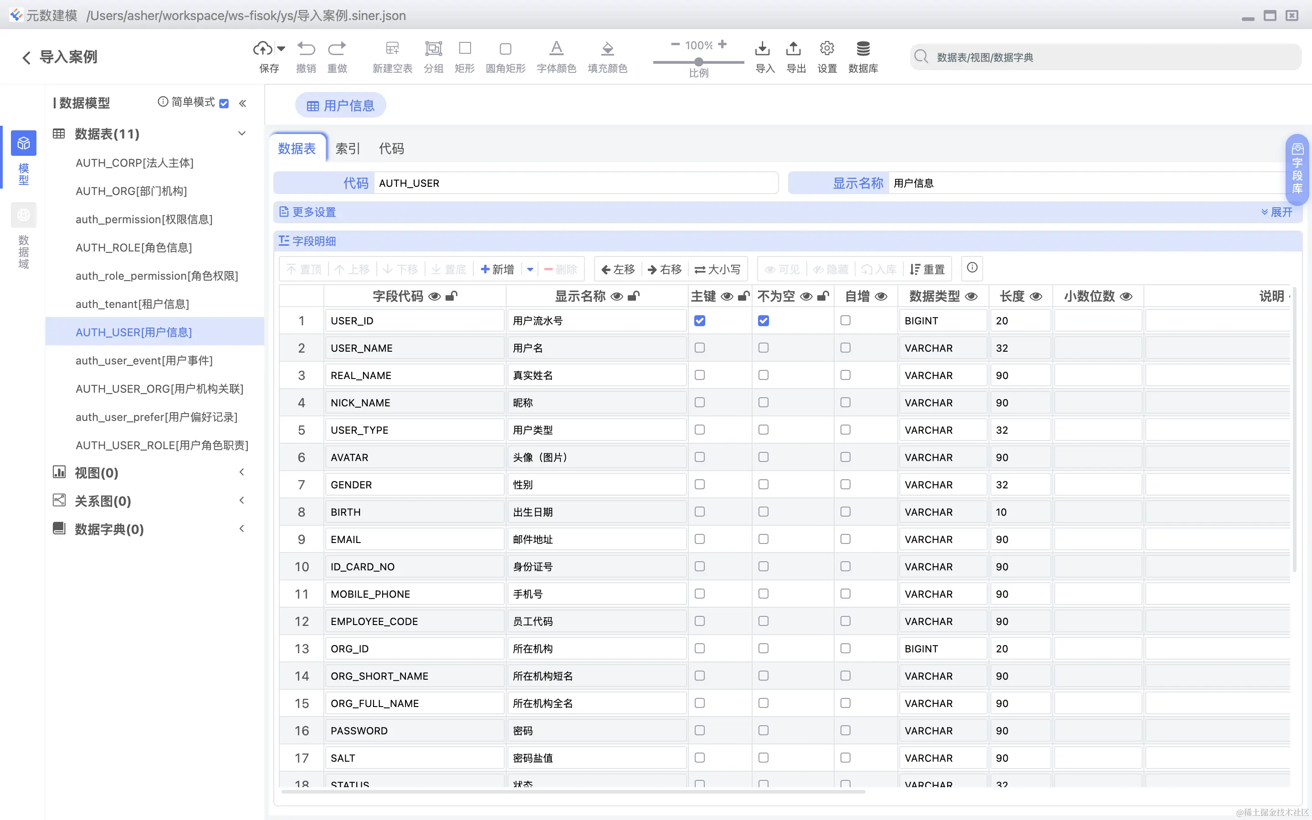The height and width of the screenshot is (820, 1312).
Task: Click the add new field button
Action: point(497,269)
